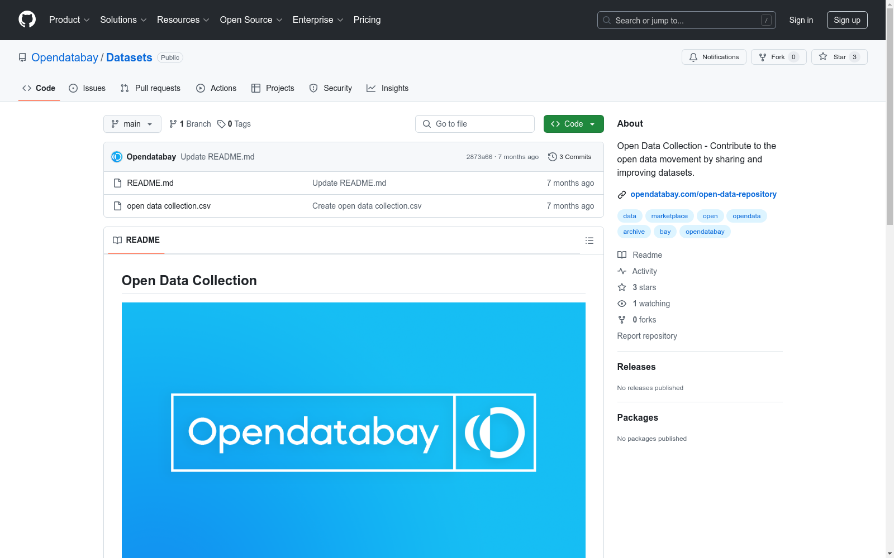Open the Issues tab
This screenshot has height=558, width=894.
click(x=87, y=88)
